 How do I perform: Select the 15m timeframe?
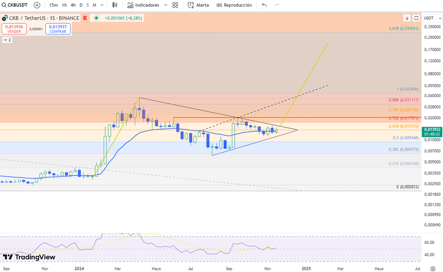tap(54, 5)
